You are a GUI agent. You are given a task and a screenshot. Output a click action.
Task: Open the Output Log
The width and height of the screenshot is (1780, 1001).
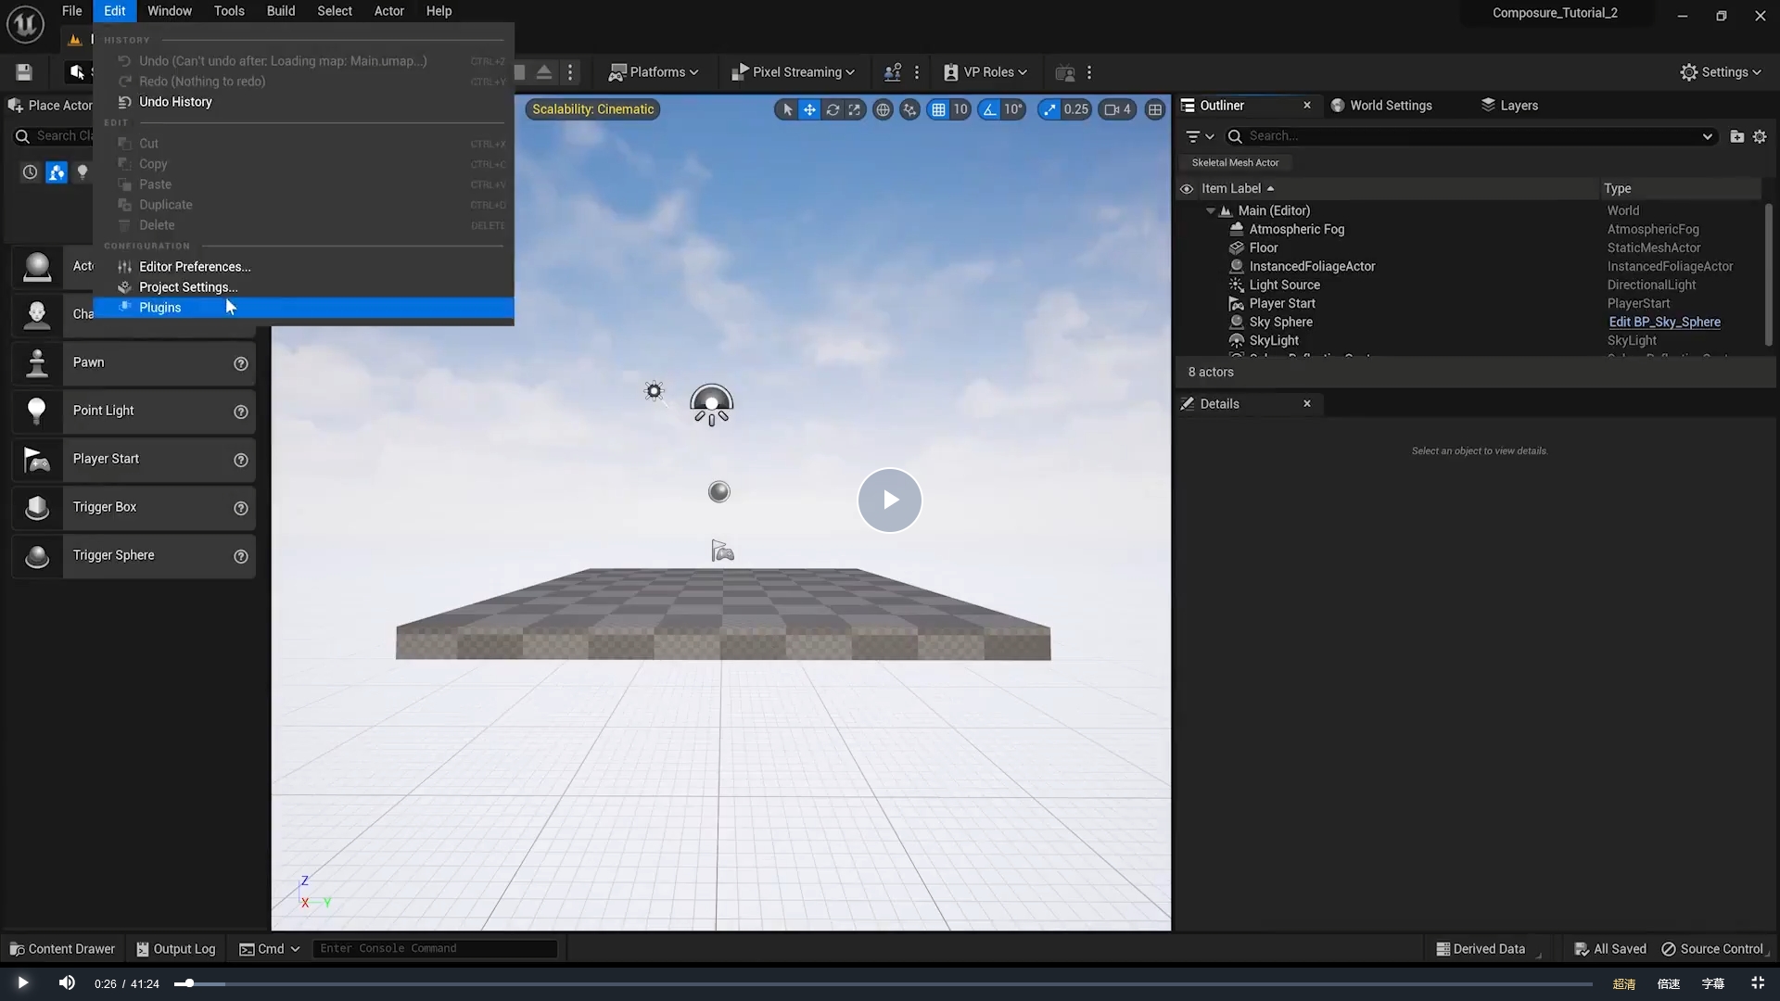click(176, 949)
